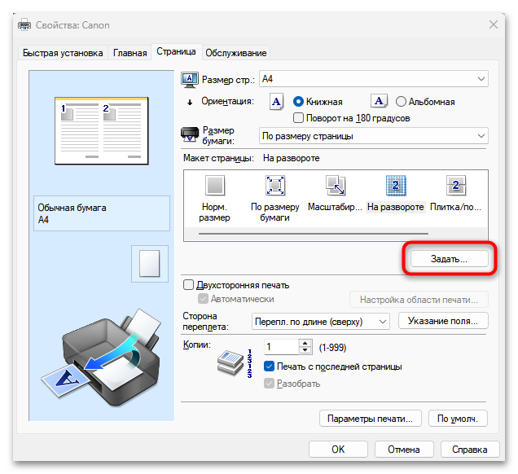Open the Размер стр. dropdown
The width and height of the screenshot is (518, 474).
(x=373, y=79)
